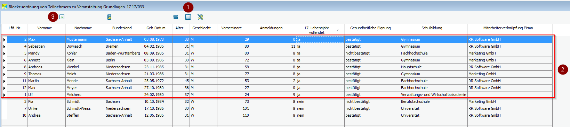Screen dimensions: 570x127
Task: Click the blue column layout icon in toolbar
Action: click(x=188, y=17)
